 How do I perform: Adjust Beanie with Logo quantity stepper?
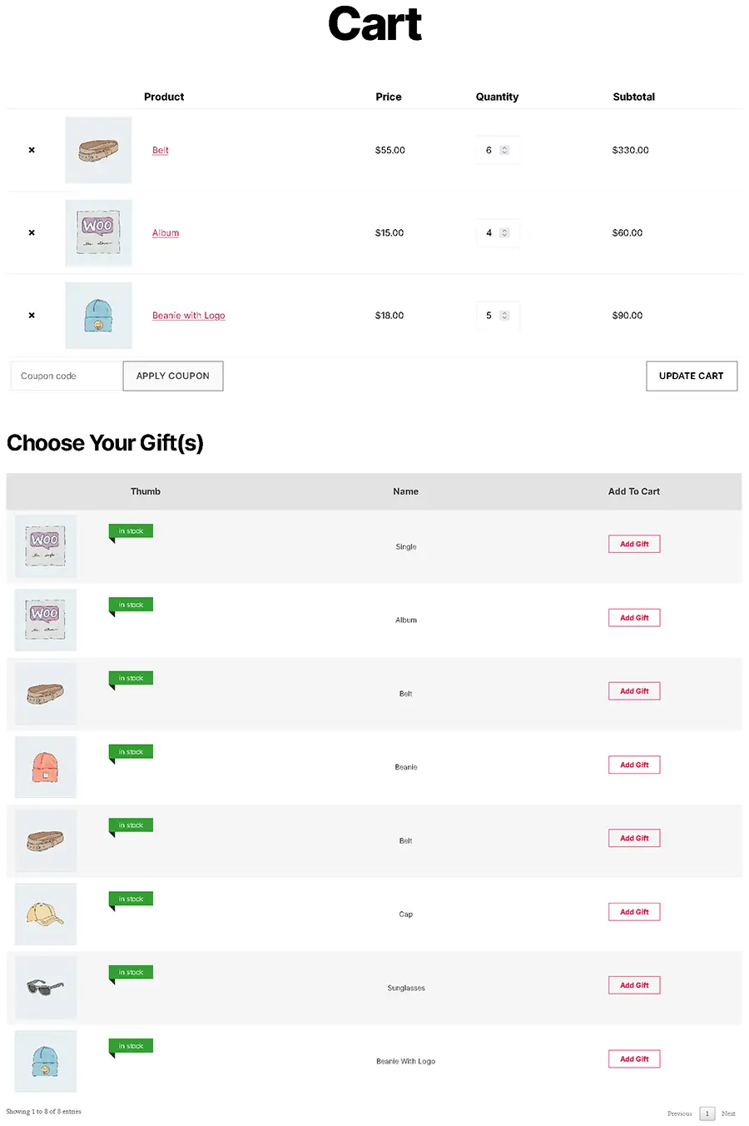[504, 316]
